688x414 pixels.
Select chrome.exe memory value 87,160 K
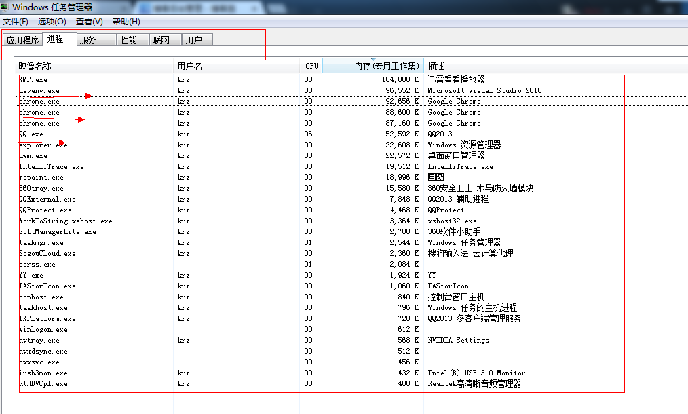click(402, 123)
